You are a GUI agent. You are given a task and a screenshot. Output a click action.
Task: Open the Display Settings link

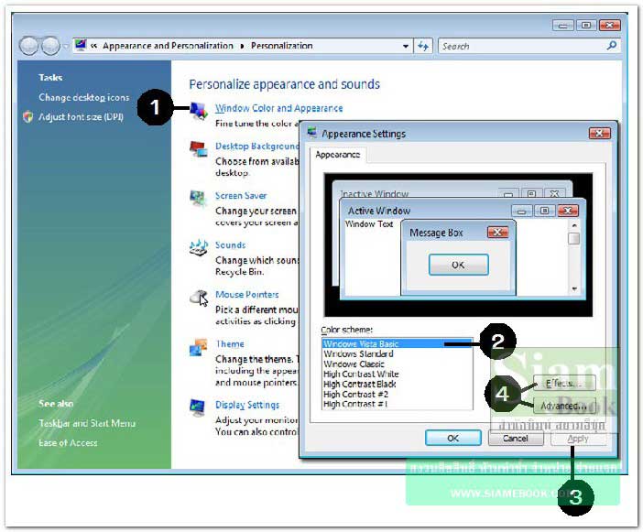tap(247, 405)
